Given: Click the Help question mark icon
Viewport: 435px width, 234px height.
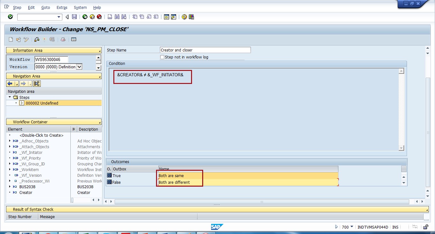Looking at the screenshot, I should pyautogui.click(x=184, y=17).
